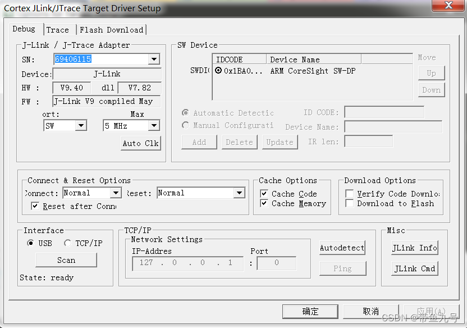
Task: Click the Delete device button
Action: 240,142
